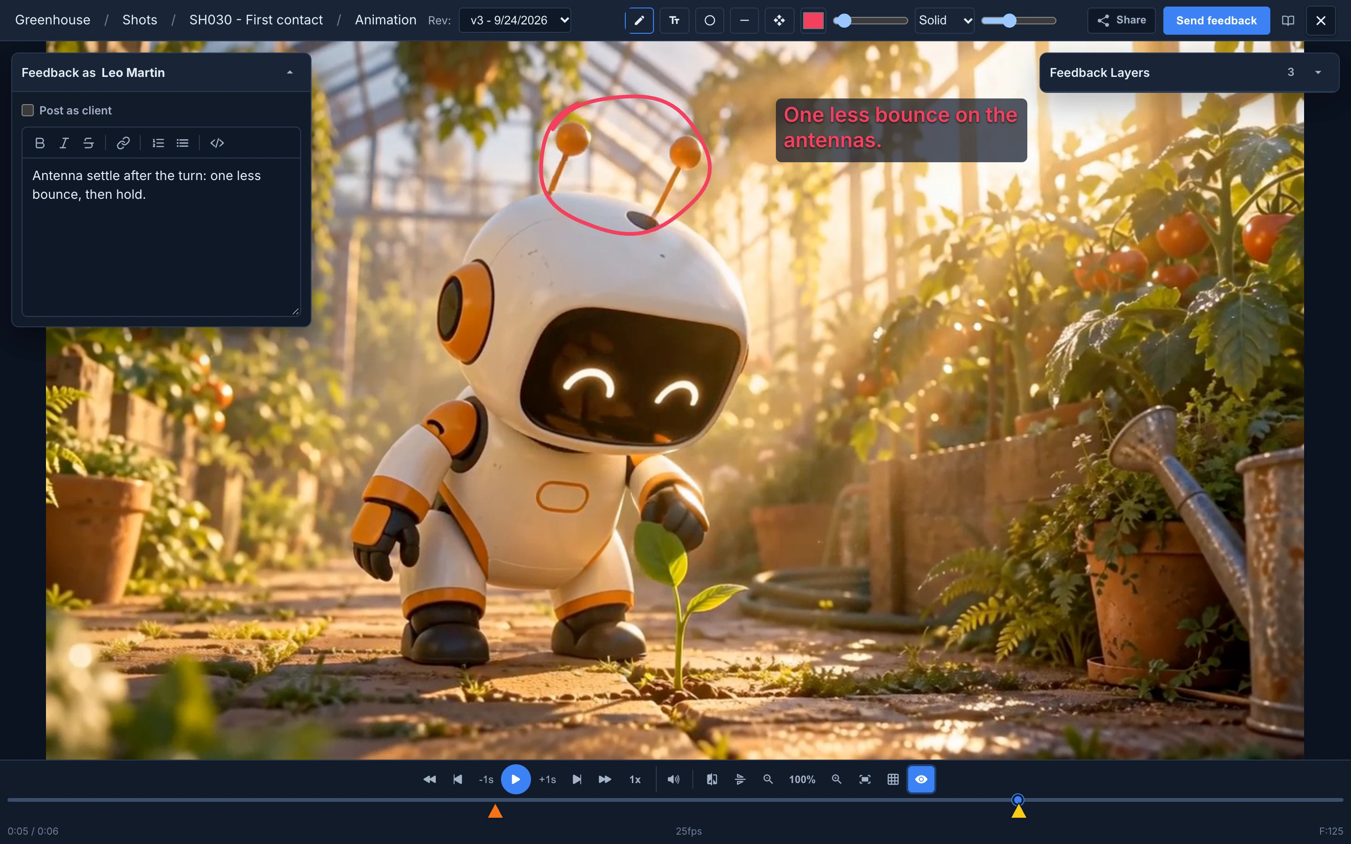Image resolution: width=1351 pixels, height=844 pixels.
Task: Select the move annotation tool
Action: tap(779, 21)
